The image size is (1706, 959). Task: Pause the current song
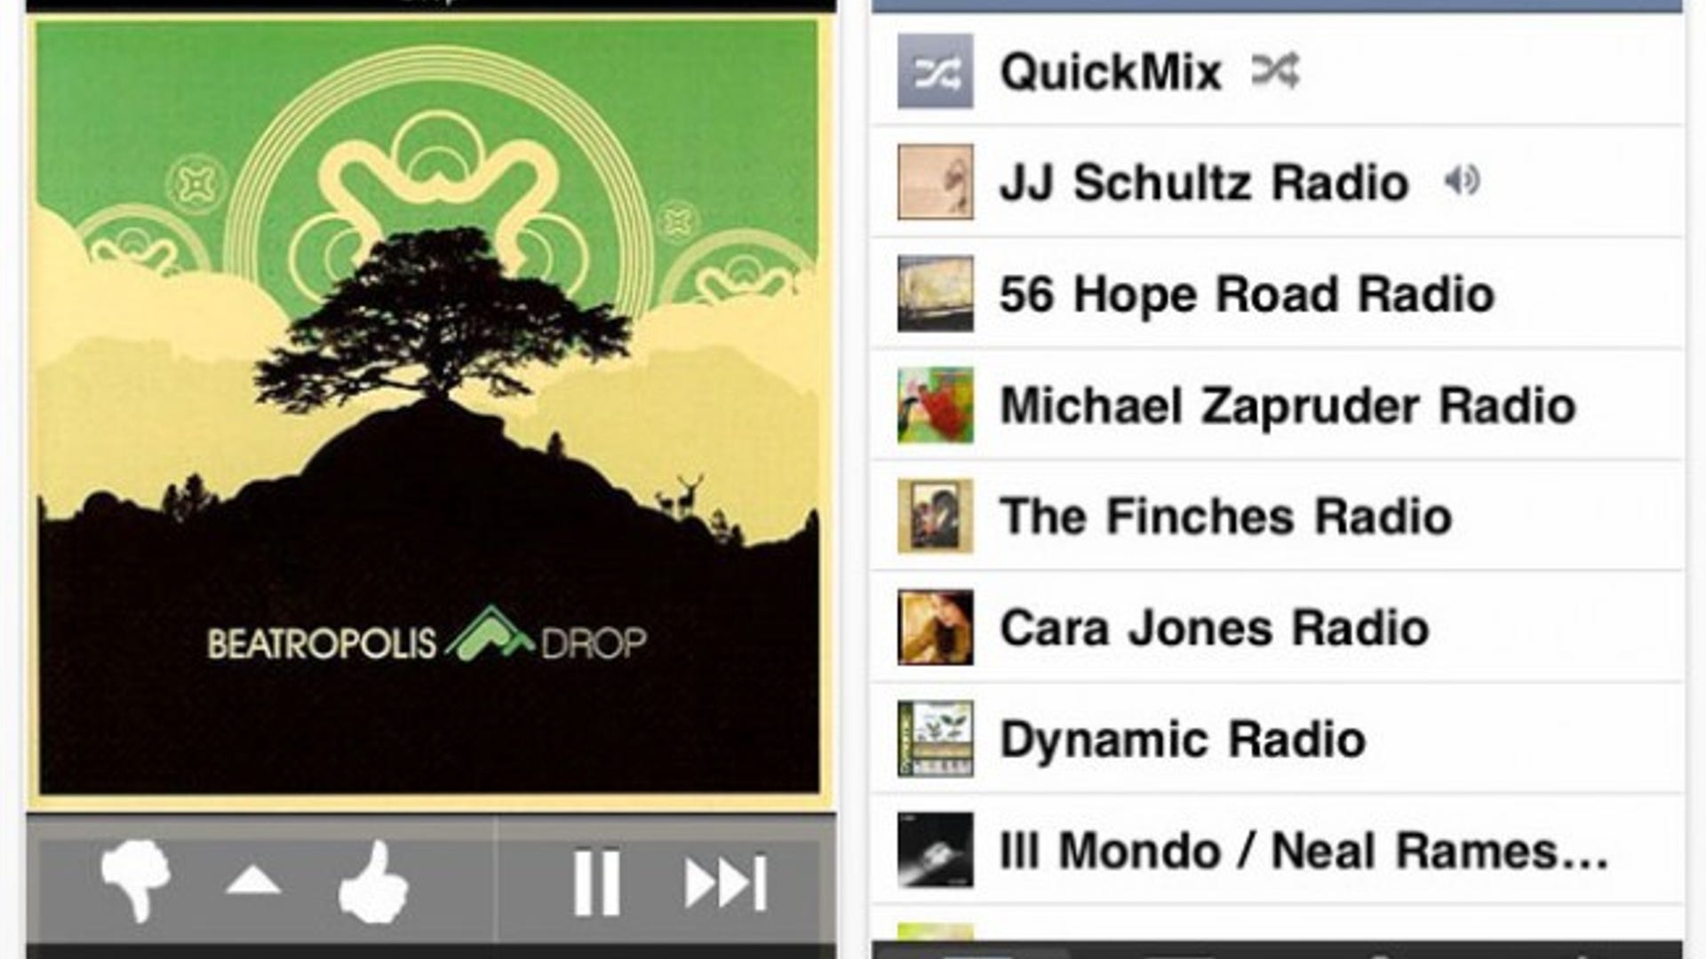596,883
